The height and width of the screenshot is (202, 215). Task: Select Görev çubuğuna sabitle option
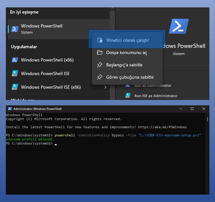[x=130, y=77]
